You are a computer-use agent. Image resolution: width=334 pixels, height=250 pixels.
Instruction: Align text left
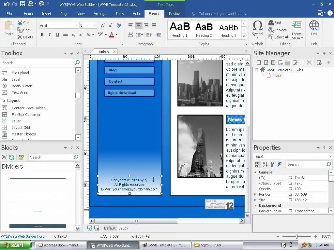(130, 25)
